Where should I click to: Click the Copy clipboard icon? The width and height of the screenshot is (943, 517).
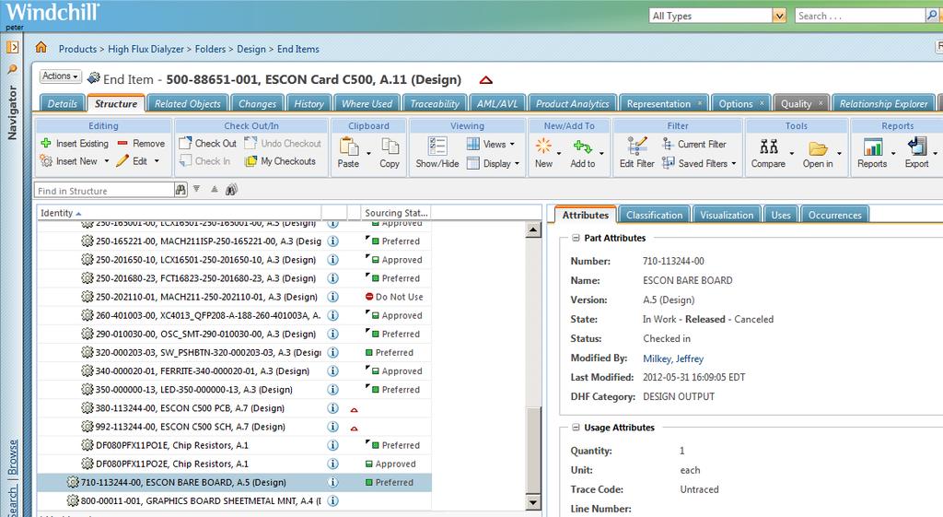pos(390,147)
